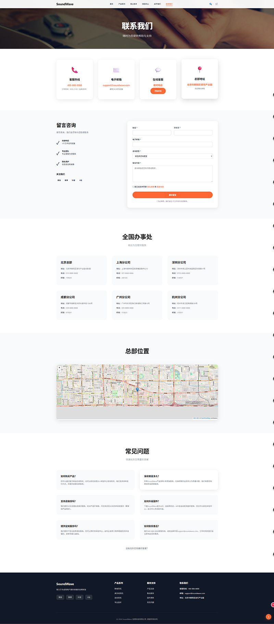Open 产品系列 in top navigation

pyautogui.click(x=122, y=4)
